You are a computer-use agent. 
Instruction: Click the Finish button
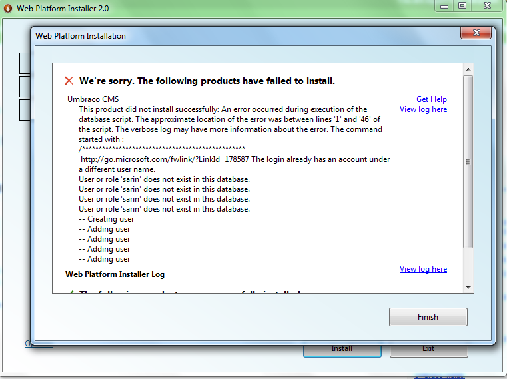[x=428, y=317]
